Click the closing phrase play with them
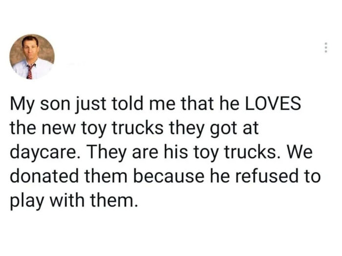 [x=74, y=201]
